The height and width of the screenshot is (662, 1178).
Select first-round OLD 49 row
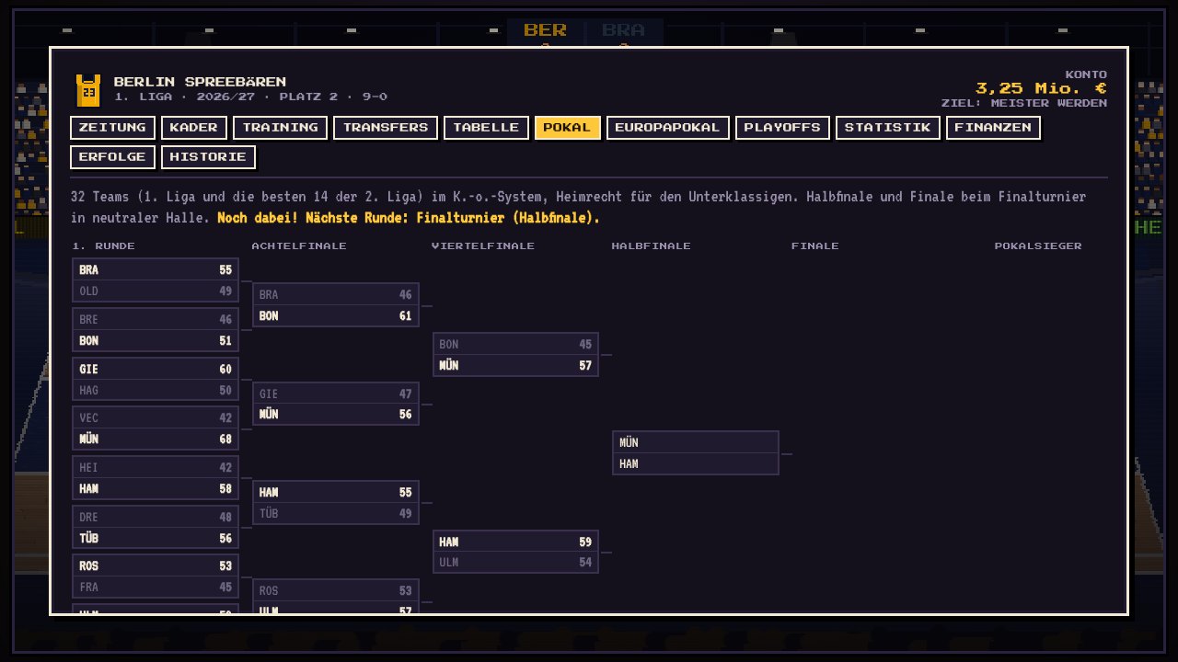pyautogui.click(x=156, y=291)
